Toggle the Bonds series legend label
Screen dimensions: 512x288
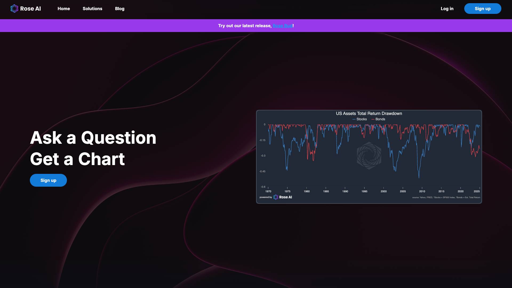(x=380, y=119)
